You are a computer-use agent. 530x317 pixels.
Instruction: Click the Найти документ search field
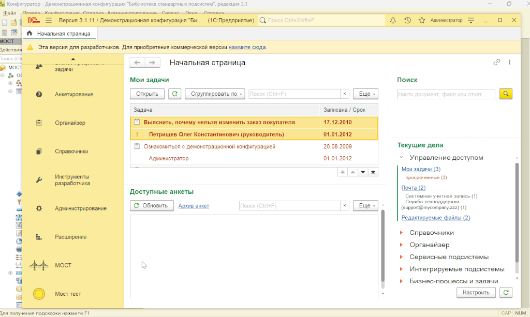coord(446,94)
